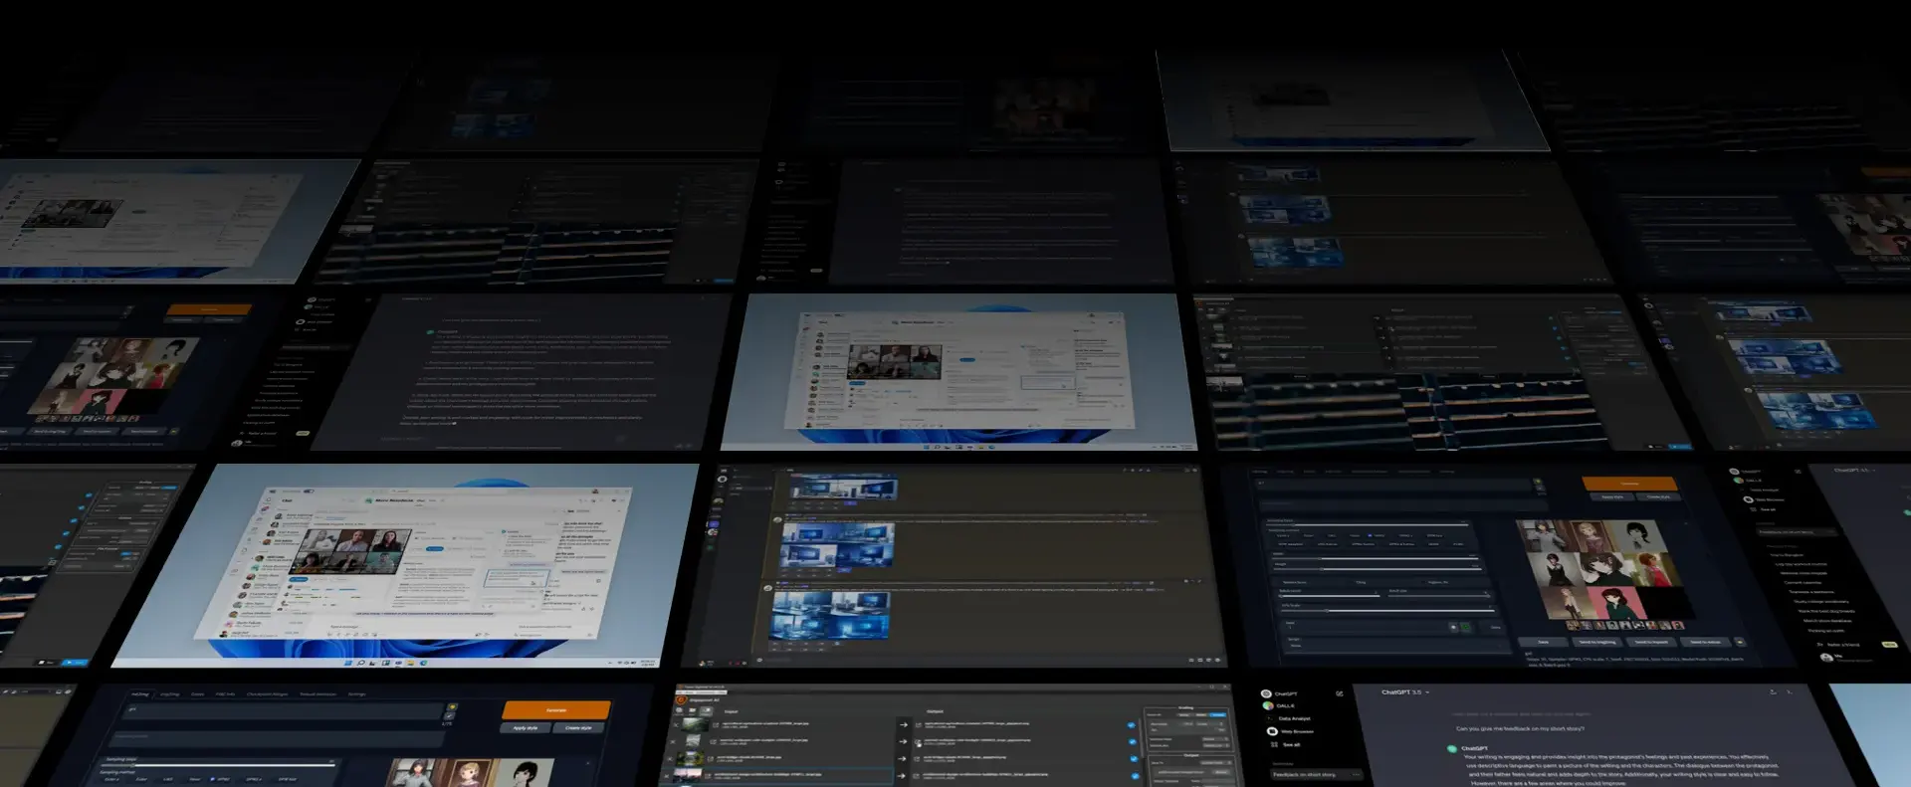This screenshot has height=787, width=1911.
Task: Click new chat icon beside ChatGPT in bottom sidebar
Action: [1339, 693]
